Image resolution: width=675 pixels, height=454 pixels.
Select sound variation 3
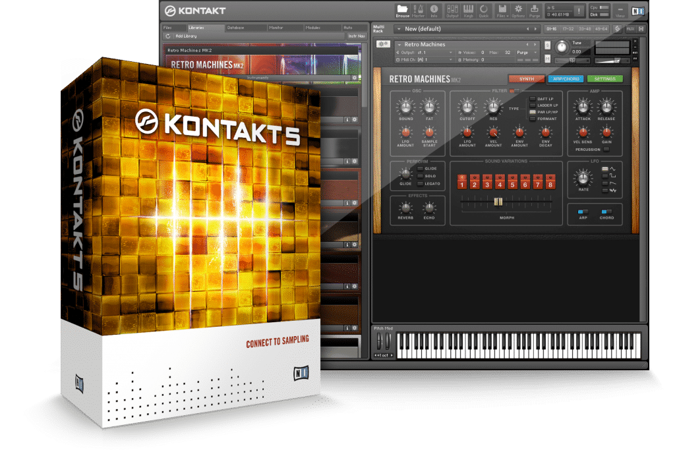(487, 182)
